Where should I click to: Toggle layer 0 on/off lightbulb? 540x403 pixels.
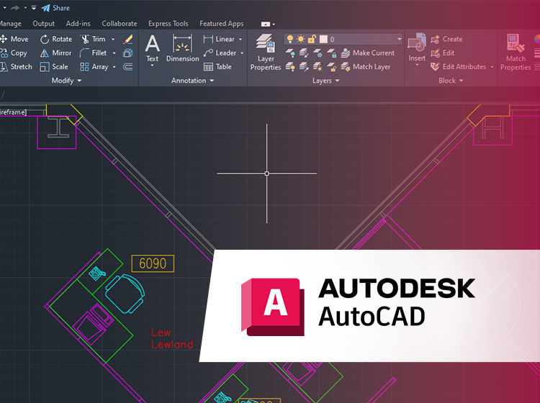[290, 40]
